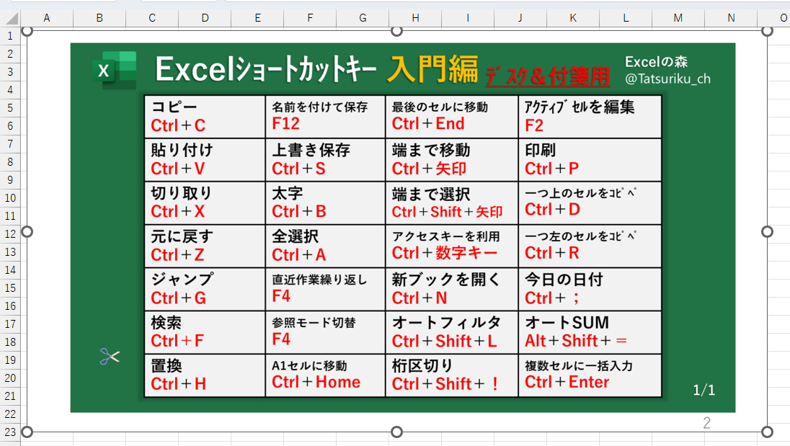Select row 10 header
790x446 pixels.
tap(10, 198)
